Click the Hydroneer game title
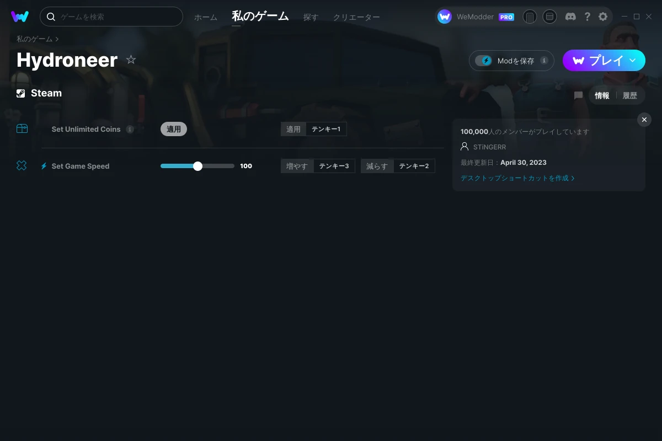 [x=67, y=60]
